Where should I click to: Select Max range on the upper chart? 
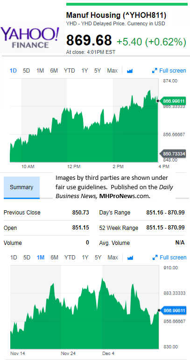(x=112, y=71)
